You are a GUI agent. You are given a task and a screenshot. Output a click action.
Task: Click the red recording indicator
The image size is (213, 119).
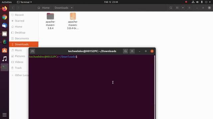[186, 2]
